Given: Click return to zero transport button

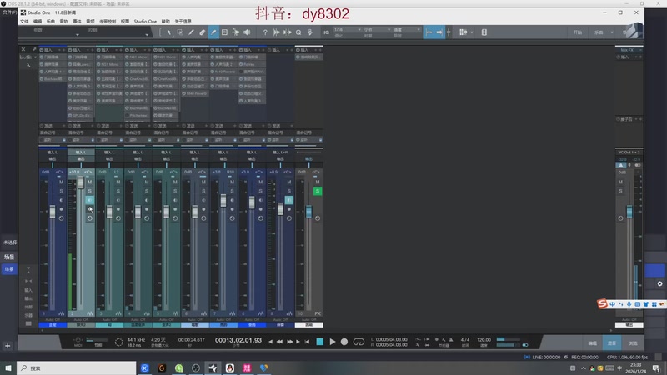Looking at the screenshot, I should point(307,342).
